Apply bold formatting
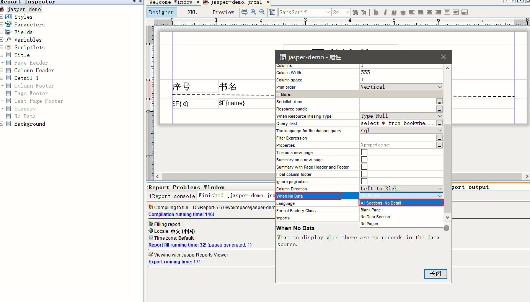 coord(376,12)
